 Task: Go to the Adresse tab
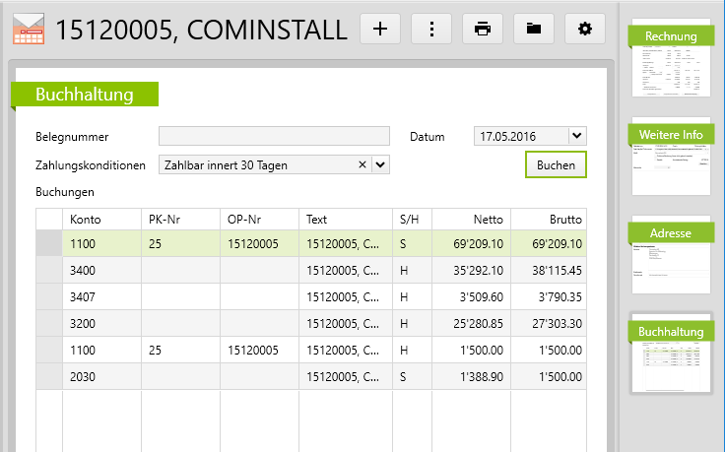[671, 233]
